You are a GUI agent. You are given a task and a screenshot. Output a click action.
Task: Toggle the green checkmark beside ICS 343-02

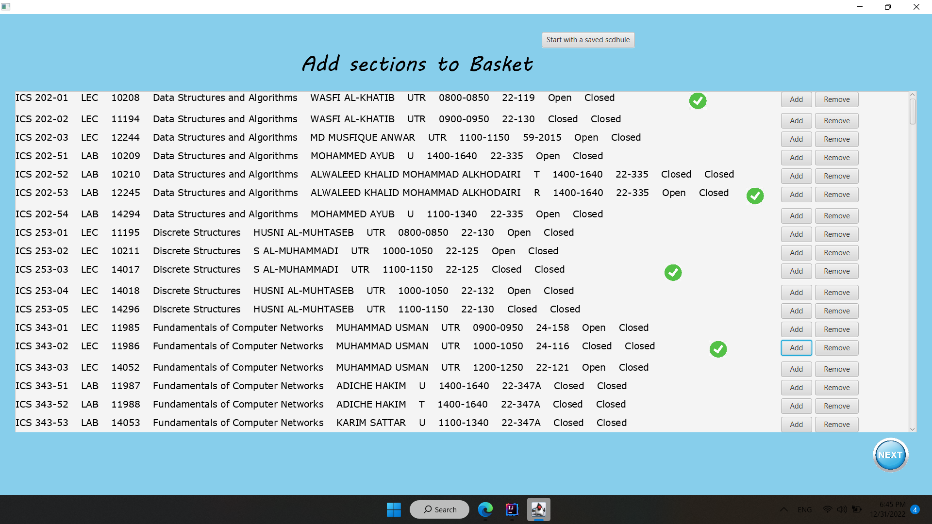(x=718, y=349)
